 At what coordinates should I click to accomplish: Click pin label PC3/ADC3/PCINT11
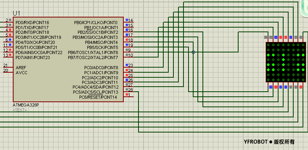[100, 82]
